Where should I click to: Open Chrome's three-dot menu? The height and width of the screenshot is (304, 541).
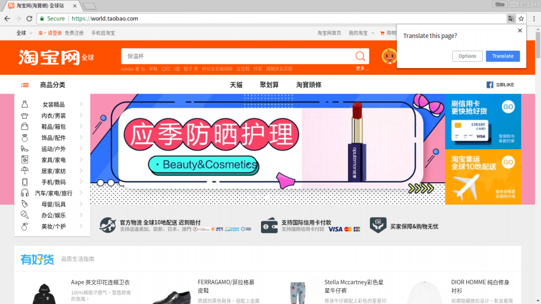[x=534, y=18]
